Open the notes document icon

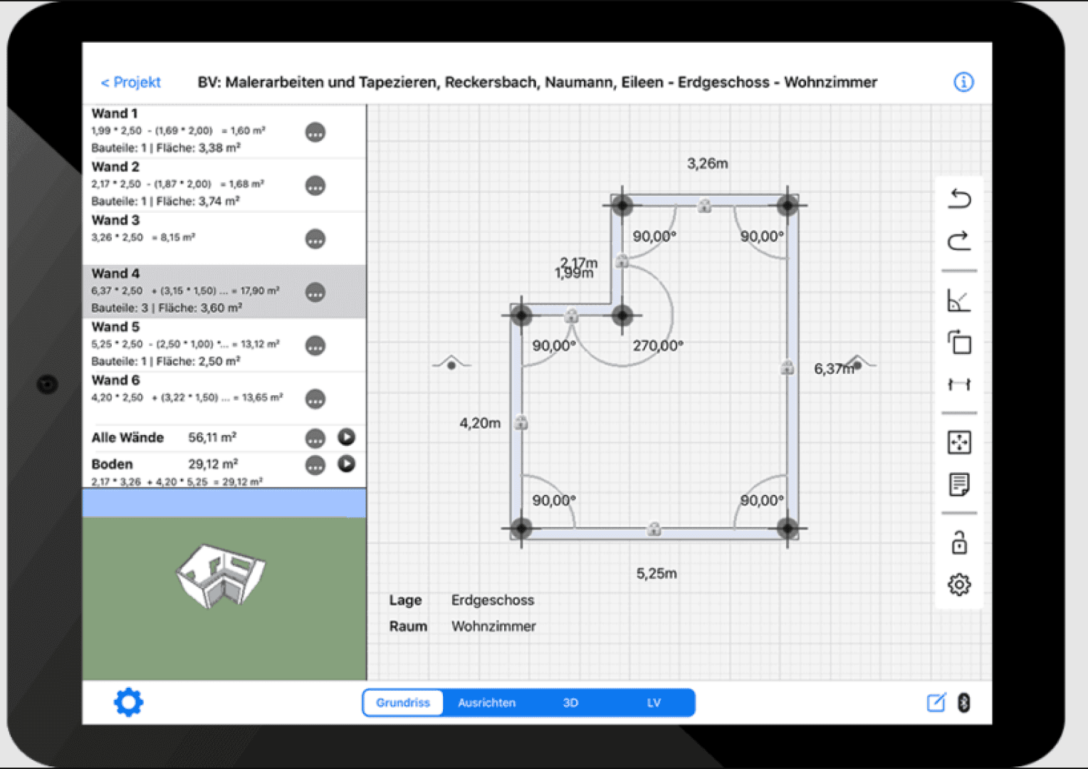[959, 484]
